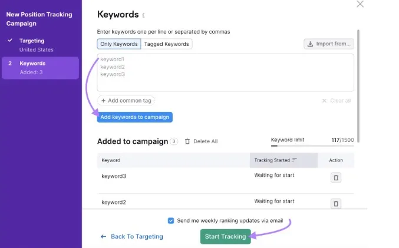
Task: Select the Only Keywords tab
Action: pyautogui.click(x=119, y=44)
